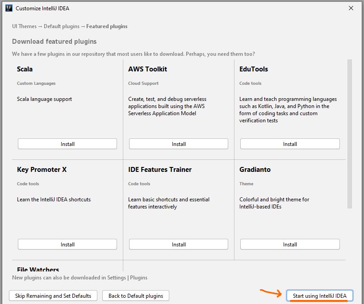Close the Customize IntelliJ IDEA dialog
The width and height of the screenshot is (364, 304).
tap(351, 8)
